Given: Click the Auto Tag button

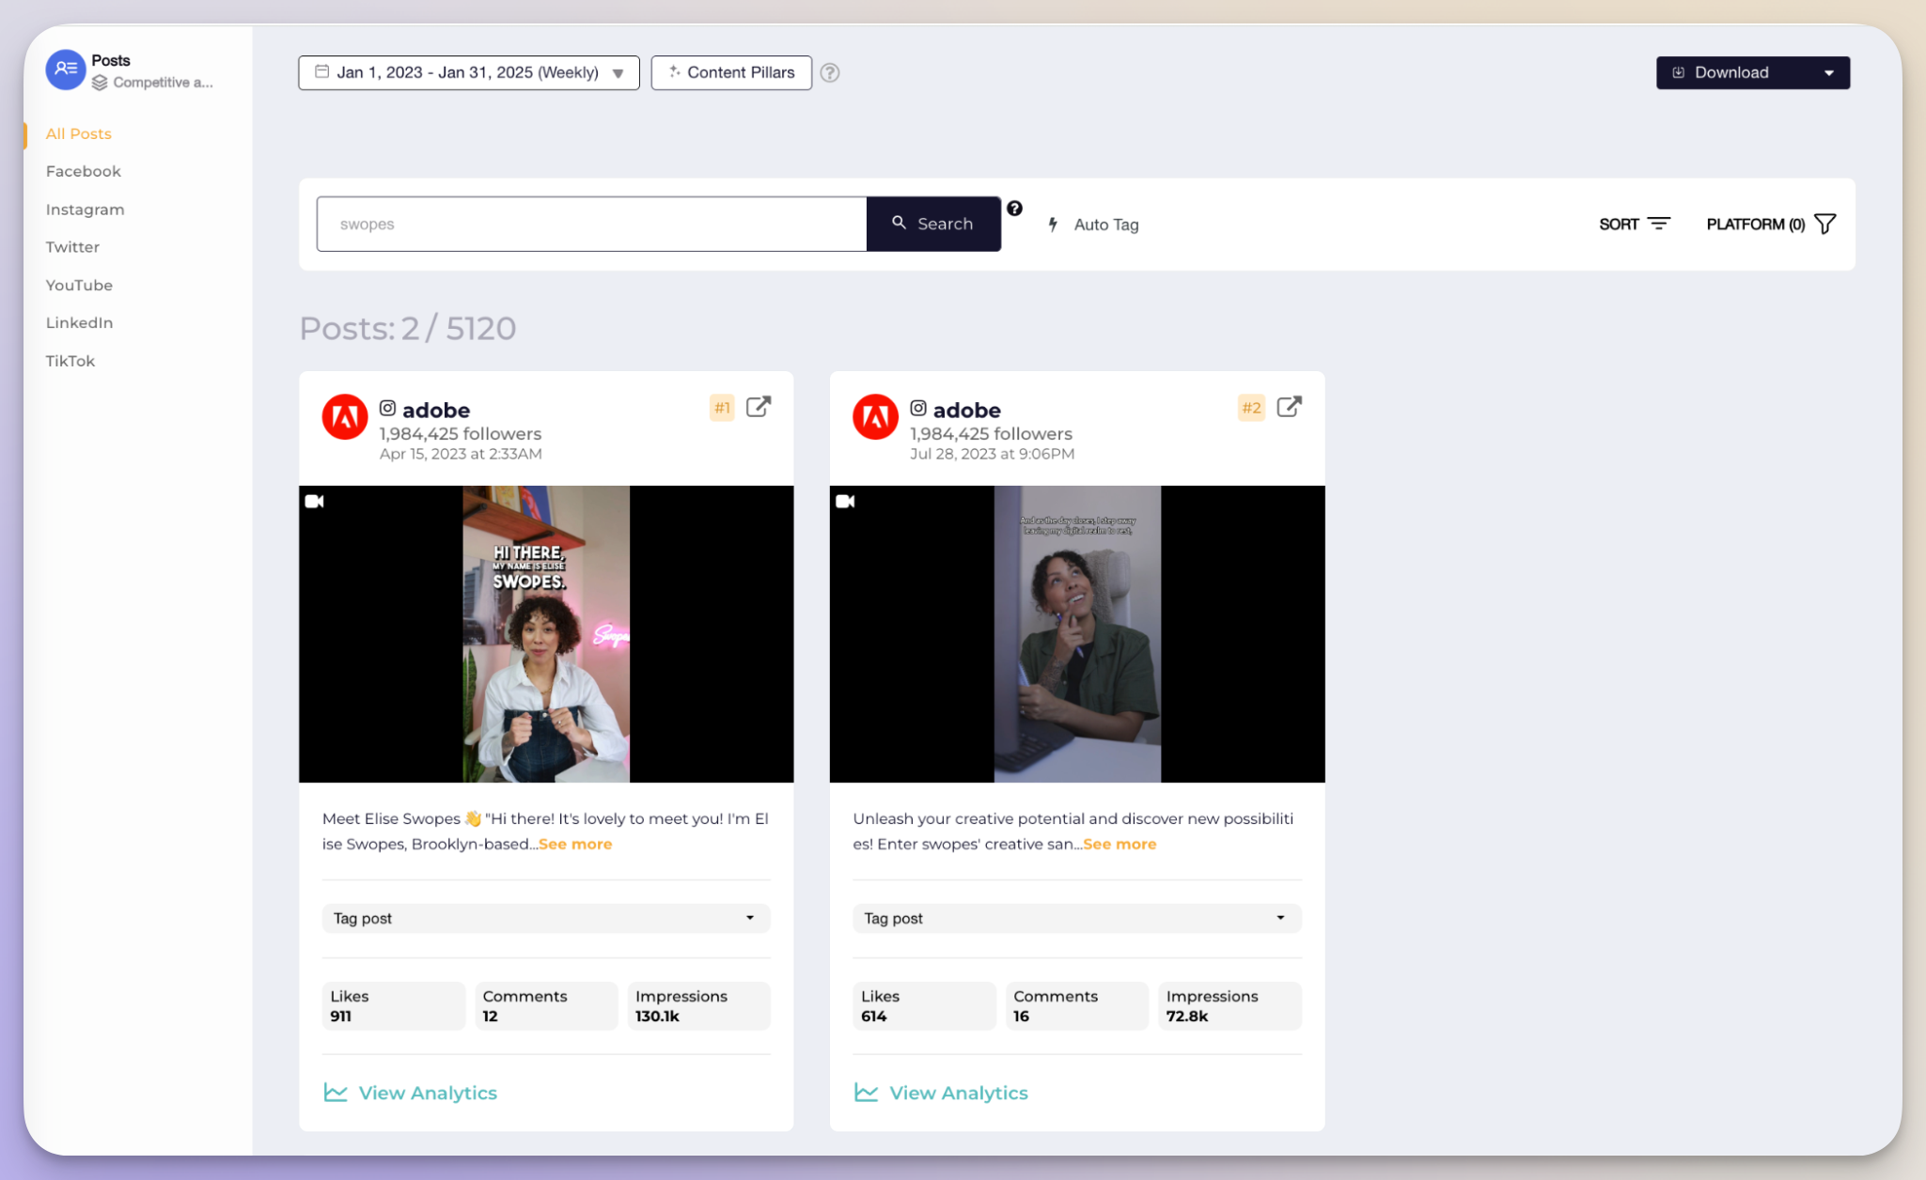Looking at the screenshot, I should [1093, 225].
